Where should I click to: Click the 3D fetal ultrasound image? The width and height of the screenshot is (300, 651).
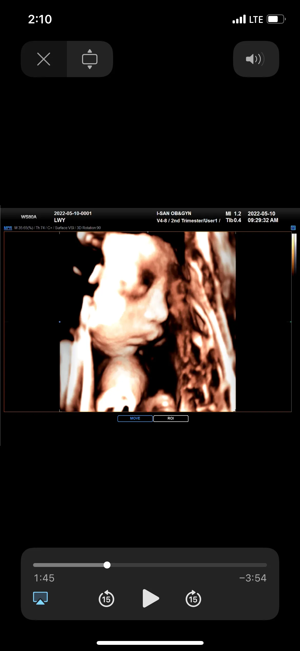point(148,322)
